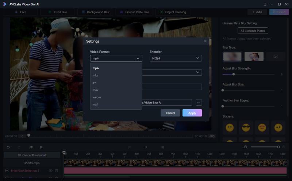This screenshot has width=292, height=181.
Task: Click the current frame number field showing 0
Action: tap(22, 136)
